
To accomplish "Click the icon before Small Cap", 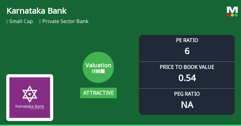I will tap(7, 22).
